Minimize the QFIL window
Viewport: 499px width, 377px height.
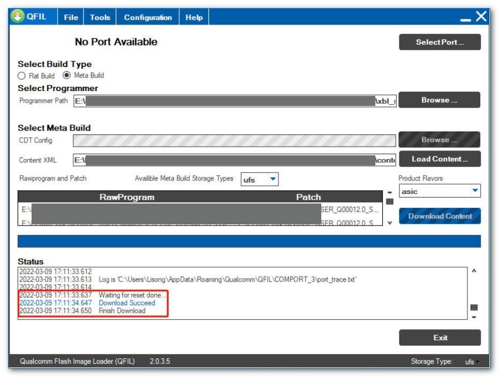click(x=465, y=20)
